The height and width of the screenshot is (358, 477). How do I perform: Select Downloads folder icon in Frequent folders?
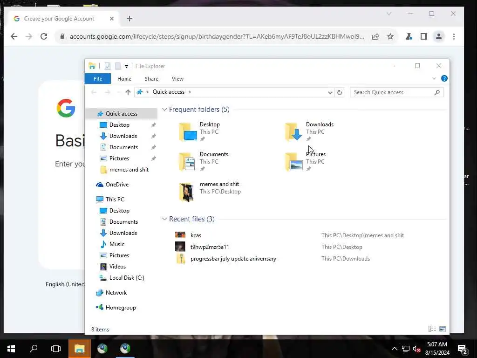294,132
